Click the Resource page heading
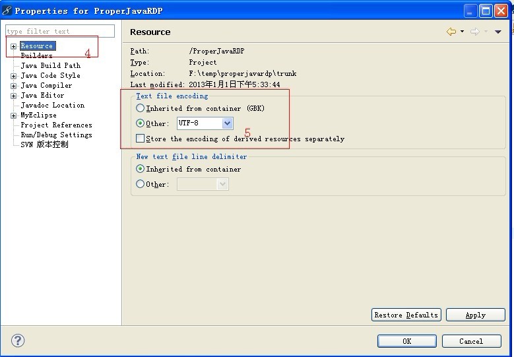 pyautogui.click(x=150, y=32)
